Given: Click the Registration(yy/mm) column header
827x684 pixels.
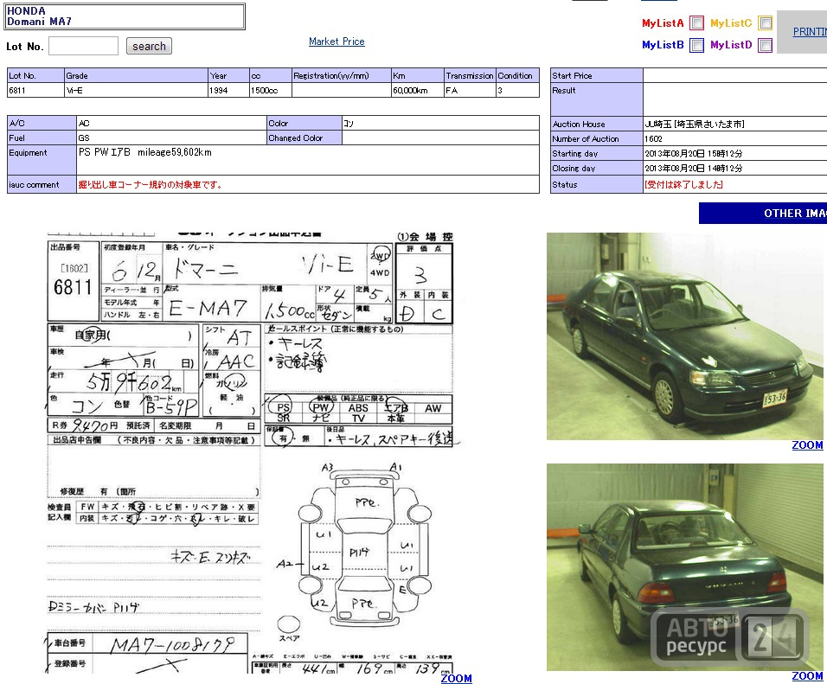Looking at the screenshot, I should click(341, 75).
